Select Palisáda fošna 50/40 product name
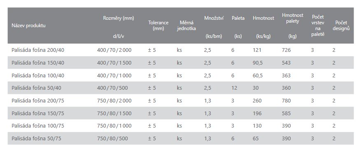This screenshot has height=151, width=361. click(36, 88)
